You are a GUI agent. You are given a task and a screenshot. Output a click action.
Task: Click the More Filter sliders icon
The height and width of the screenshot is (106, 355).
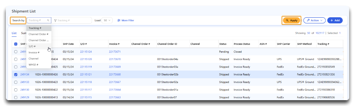pos(119,20)
